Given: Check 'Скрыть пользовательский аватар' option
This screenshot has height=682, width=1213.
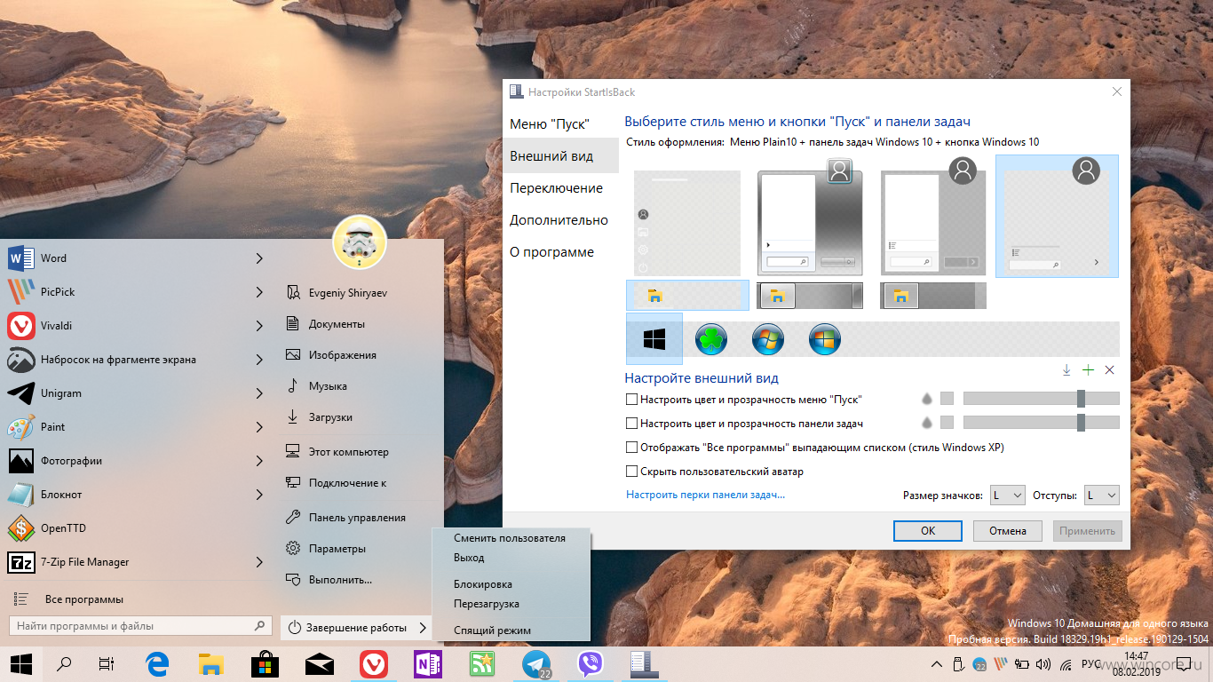Looking at the screenshot, I should click(632, 472).
